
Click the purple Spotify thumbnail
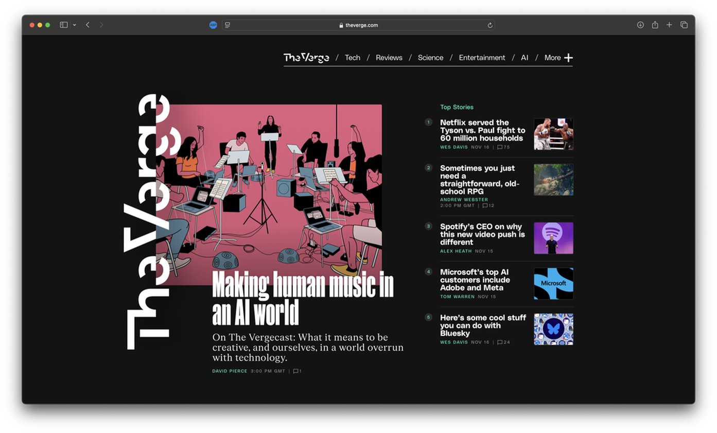tap(553, 238)
